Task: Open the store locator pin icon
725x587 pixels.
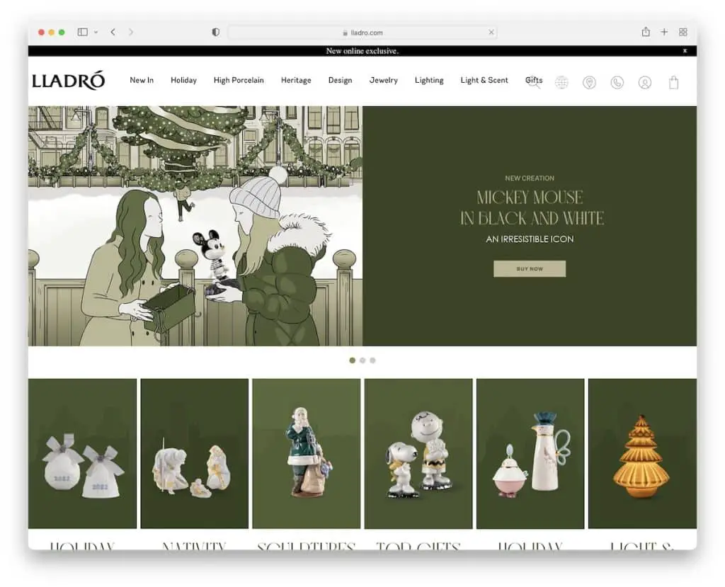Action: click(589, 82)
